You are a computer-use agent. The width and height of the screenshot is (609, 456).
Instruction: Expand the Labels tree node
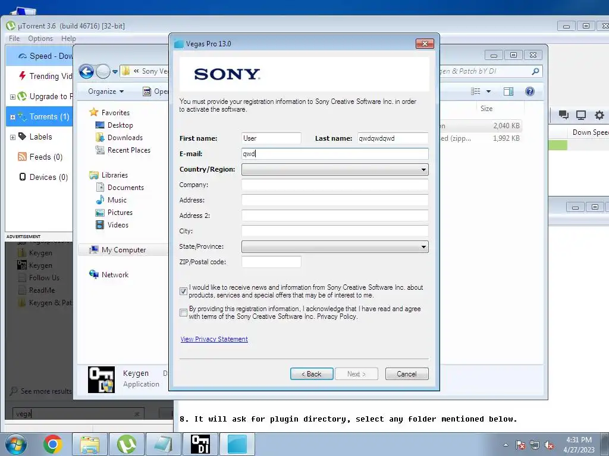pyautogui.click(x=12, y=137)
